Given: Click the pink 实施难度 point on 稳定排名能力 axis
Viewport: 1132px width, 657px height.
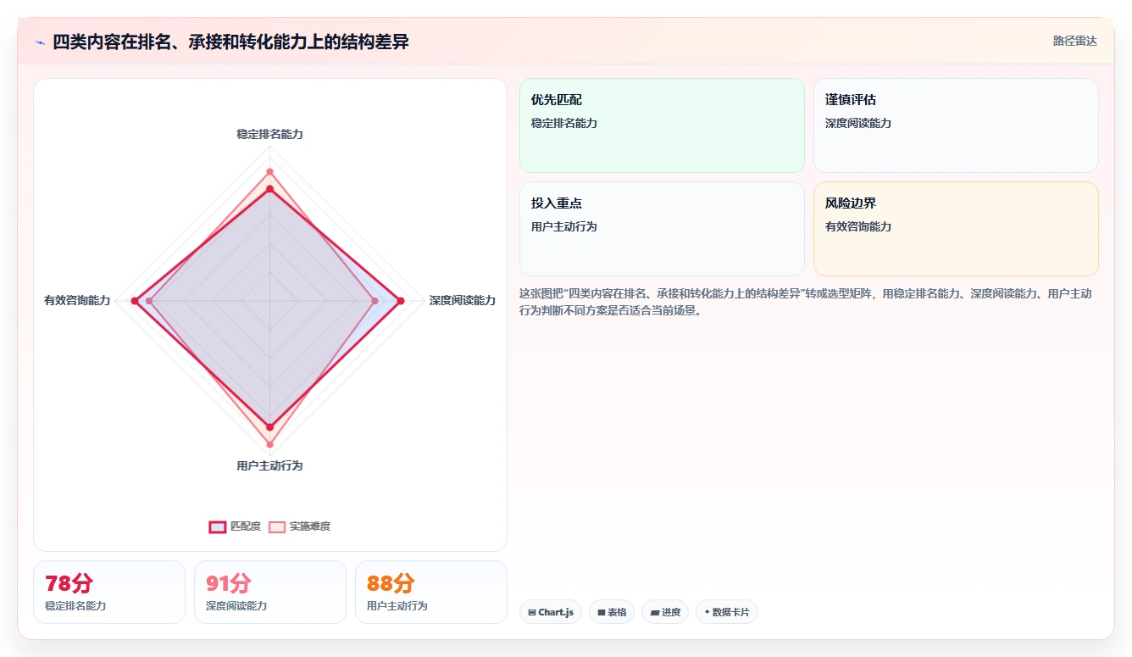Looking at the screenshot, I should pyautogui.click(x=269, y=172).
